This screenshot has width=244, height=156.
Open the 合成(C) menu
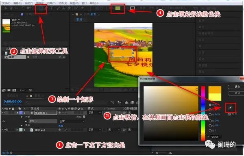[x=29, y=3]
